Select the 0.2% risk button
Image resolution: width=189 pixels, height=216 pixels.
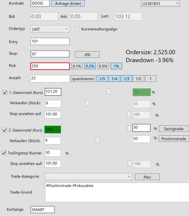90,66
